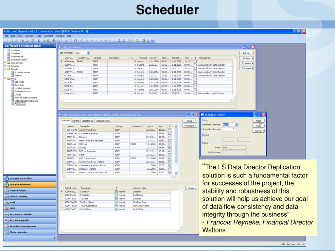Open the Actions menu button in Scheduler window

coord(246,58)
